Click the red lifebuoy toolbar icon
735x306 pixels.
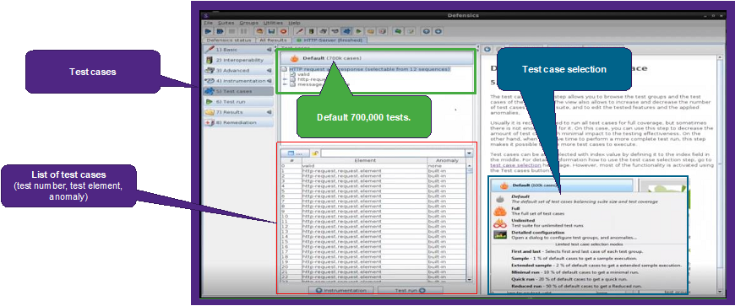(283, 31)
